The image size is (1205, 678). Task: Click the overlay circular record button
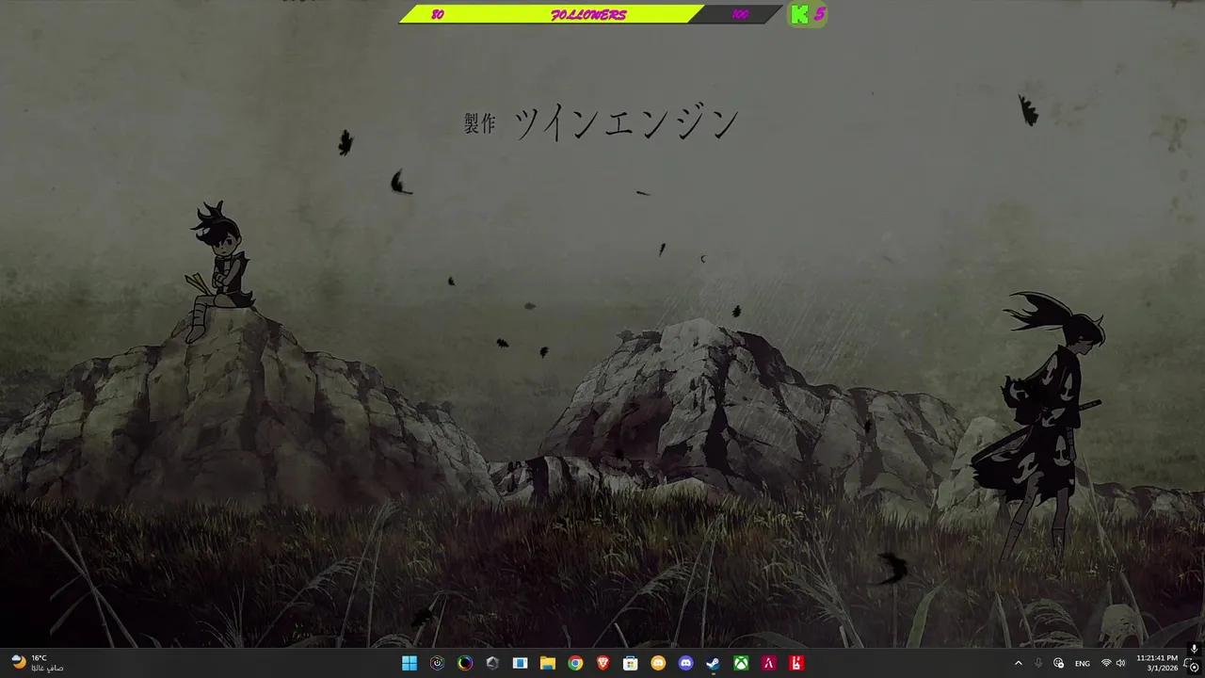(x=1194, y=667)
